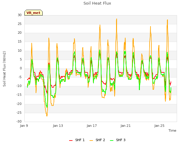Viewport: 195px width, 146px height.
Task: Click the lowest SHF 2 trough near Jan 12
Action: [47, 116]
